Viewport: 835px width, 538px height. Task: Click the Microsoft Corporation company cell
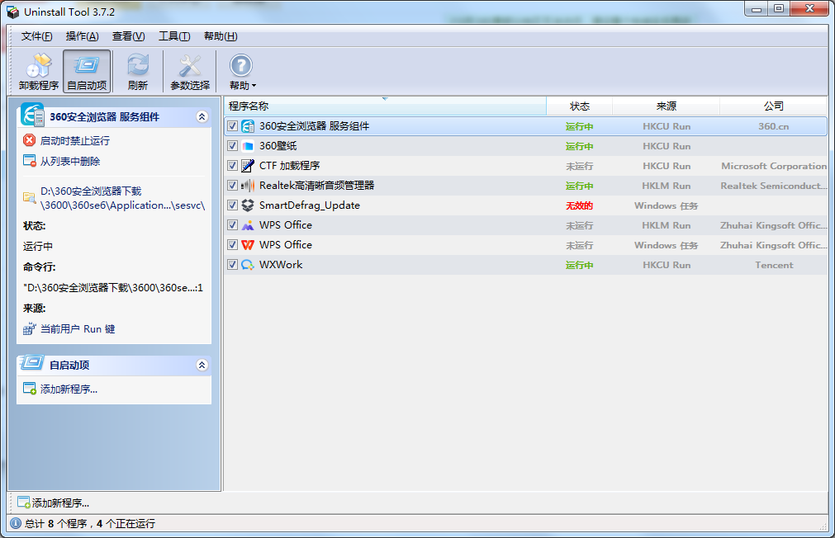pos(774,166)
